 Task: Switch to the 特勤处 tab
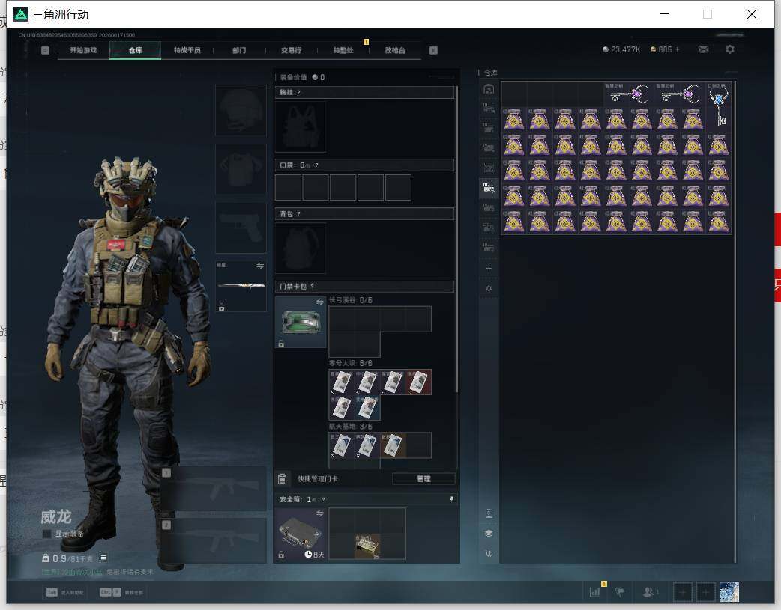343,50
